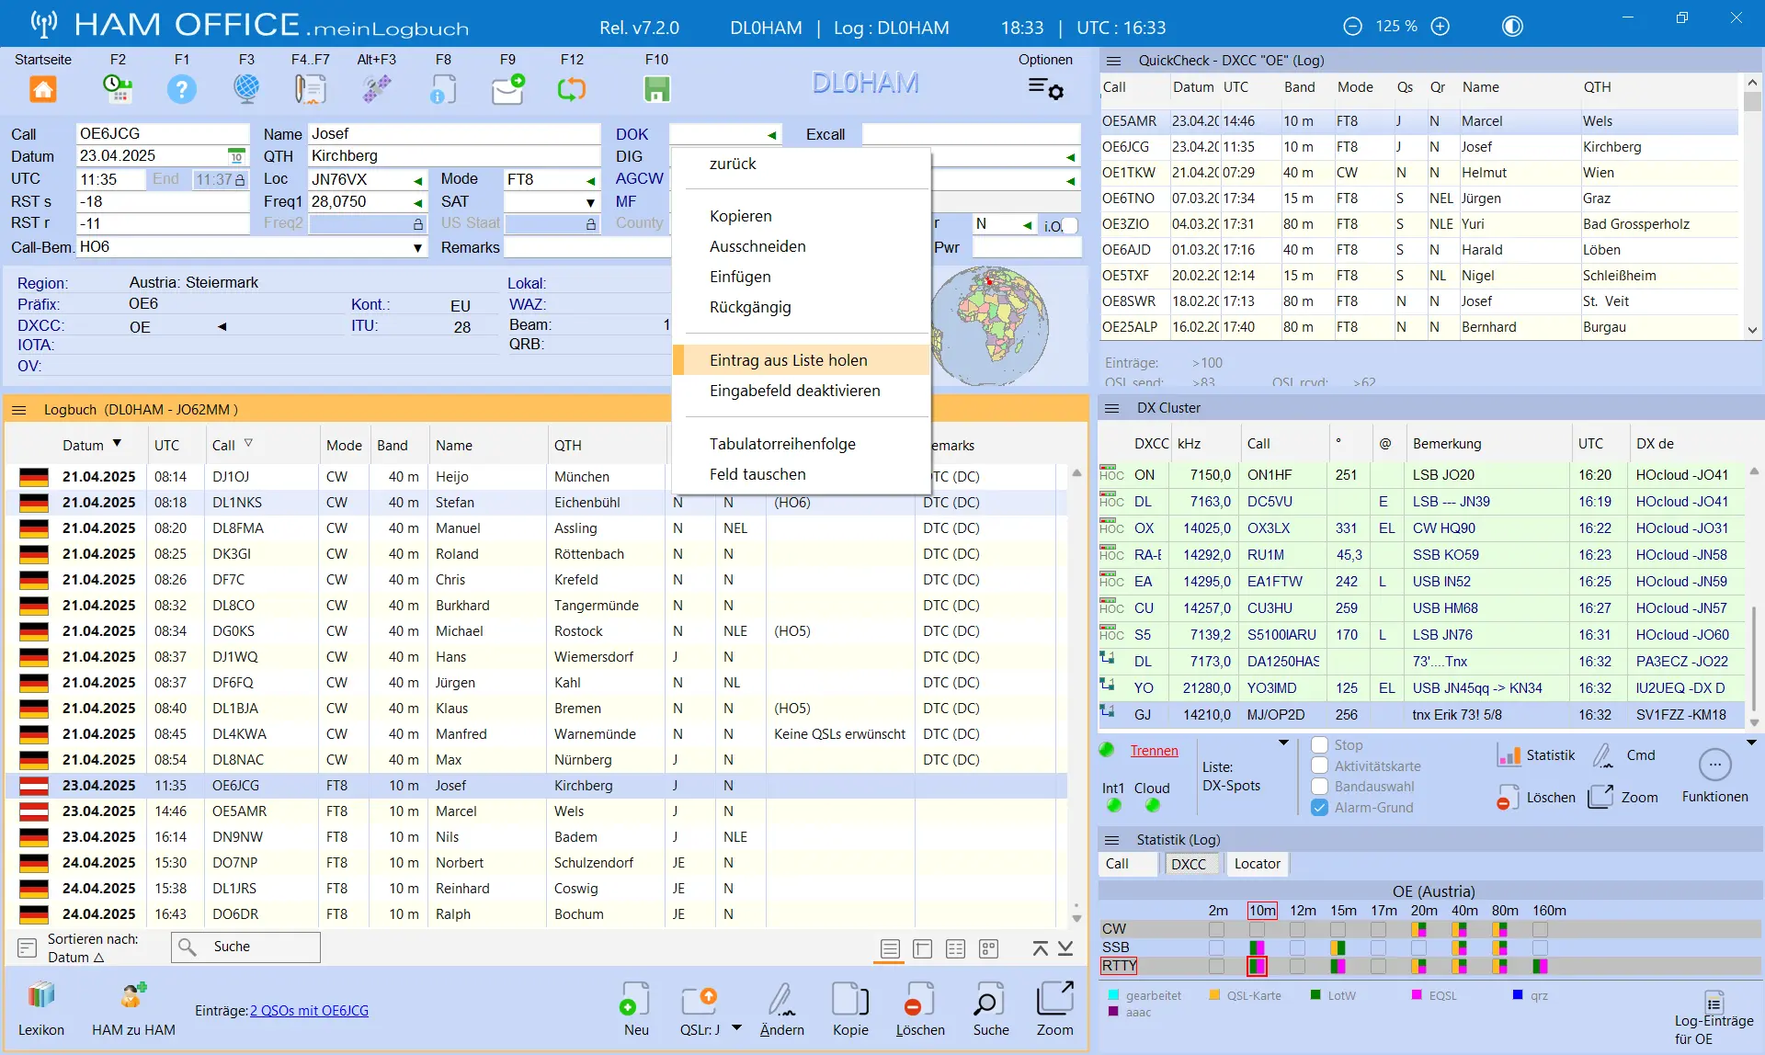Viewport: 1765px width, 1055px height.
Task: Open Statistik chart icon in DX Cluster
Action: coord(1509,755)
